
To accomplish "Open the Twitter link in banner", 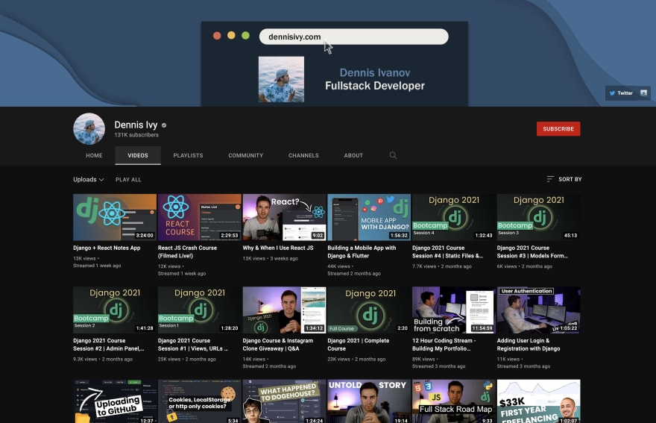I will [621, 93].
